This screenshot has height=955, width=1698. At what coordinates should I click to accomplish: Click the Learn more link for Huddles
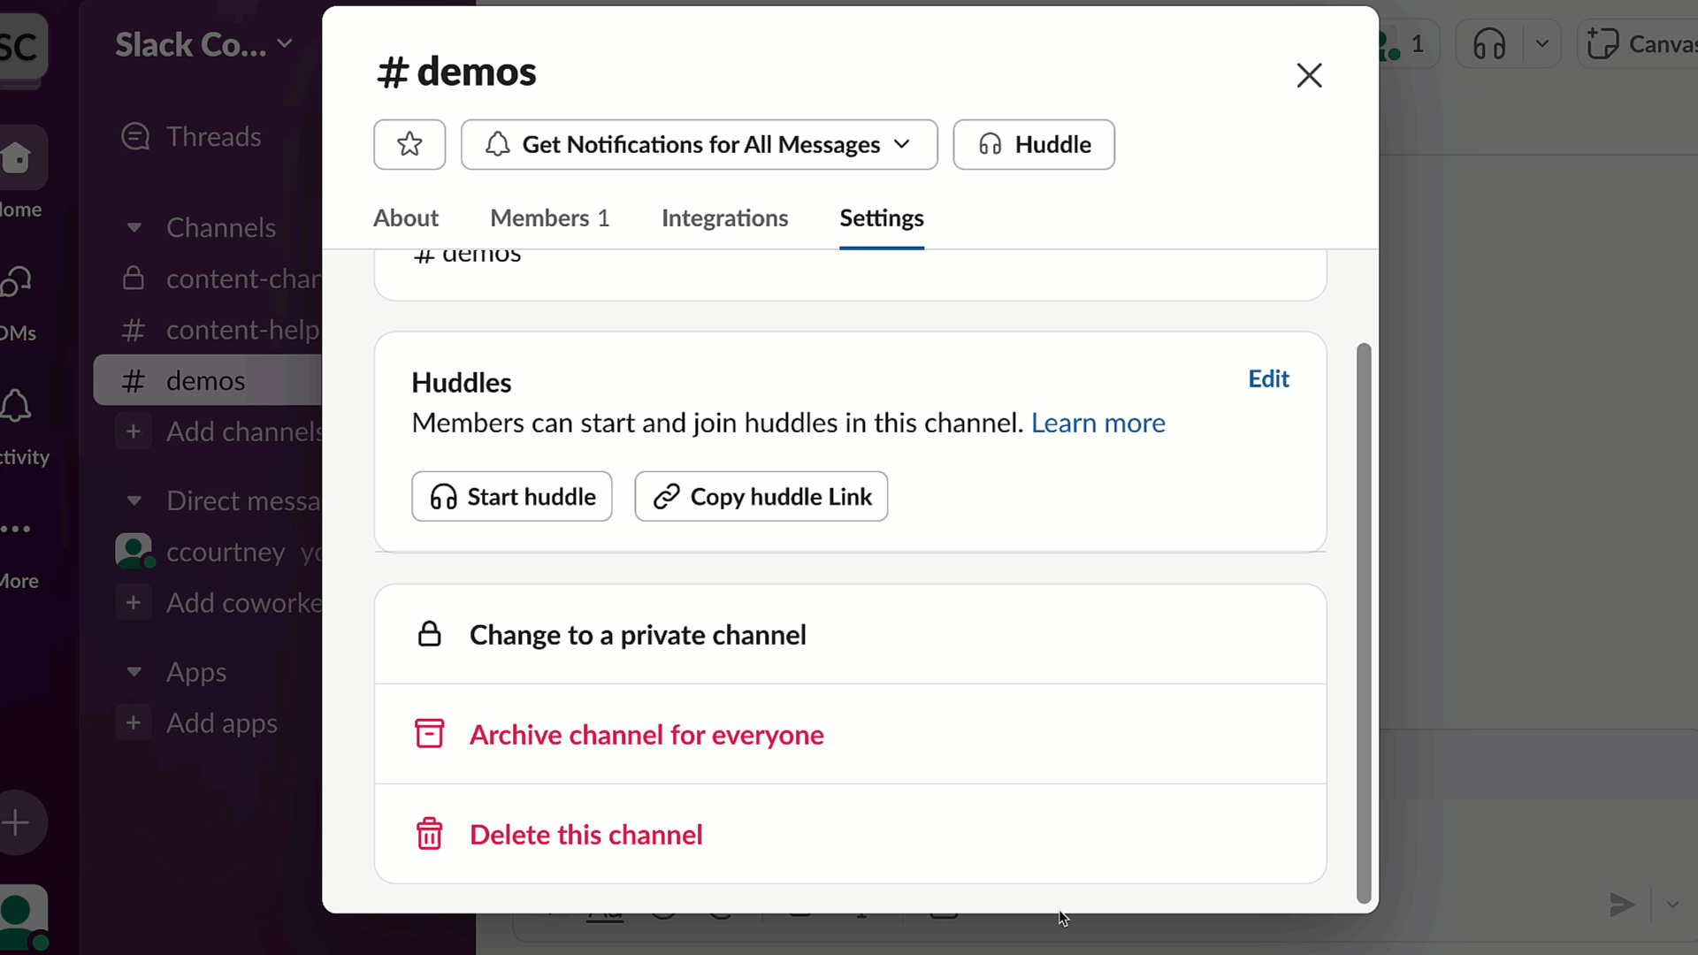(x=1098, y=422)
